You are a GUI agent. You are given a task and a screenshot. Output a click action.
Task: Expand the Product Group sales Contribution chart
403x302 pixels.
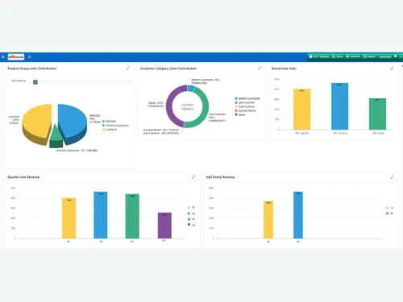pyautogui.click(x=128, y=68)
